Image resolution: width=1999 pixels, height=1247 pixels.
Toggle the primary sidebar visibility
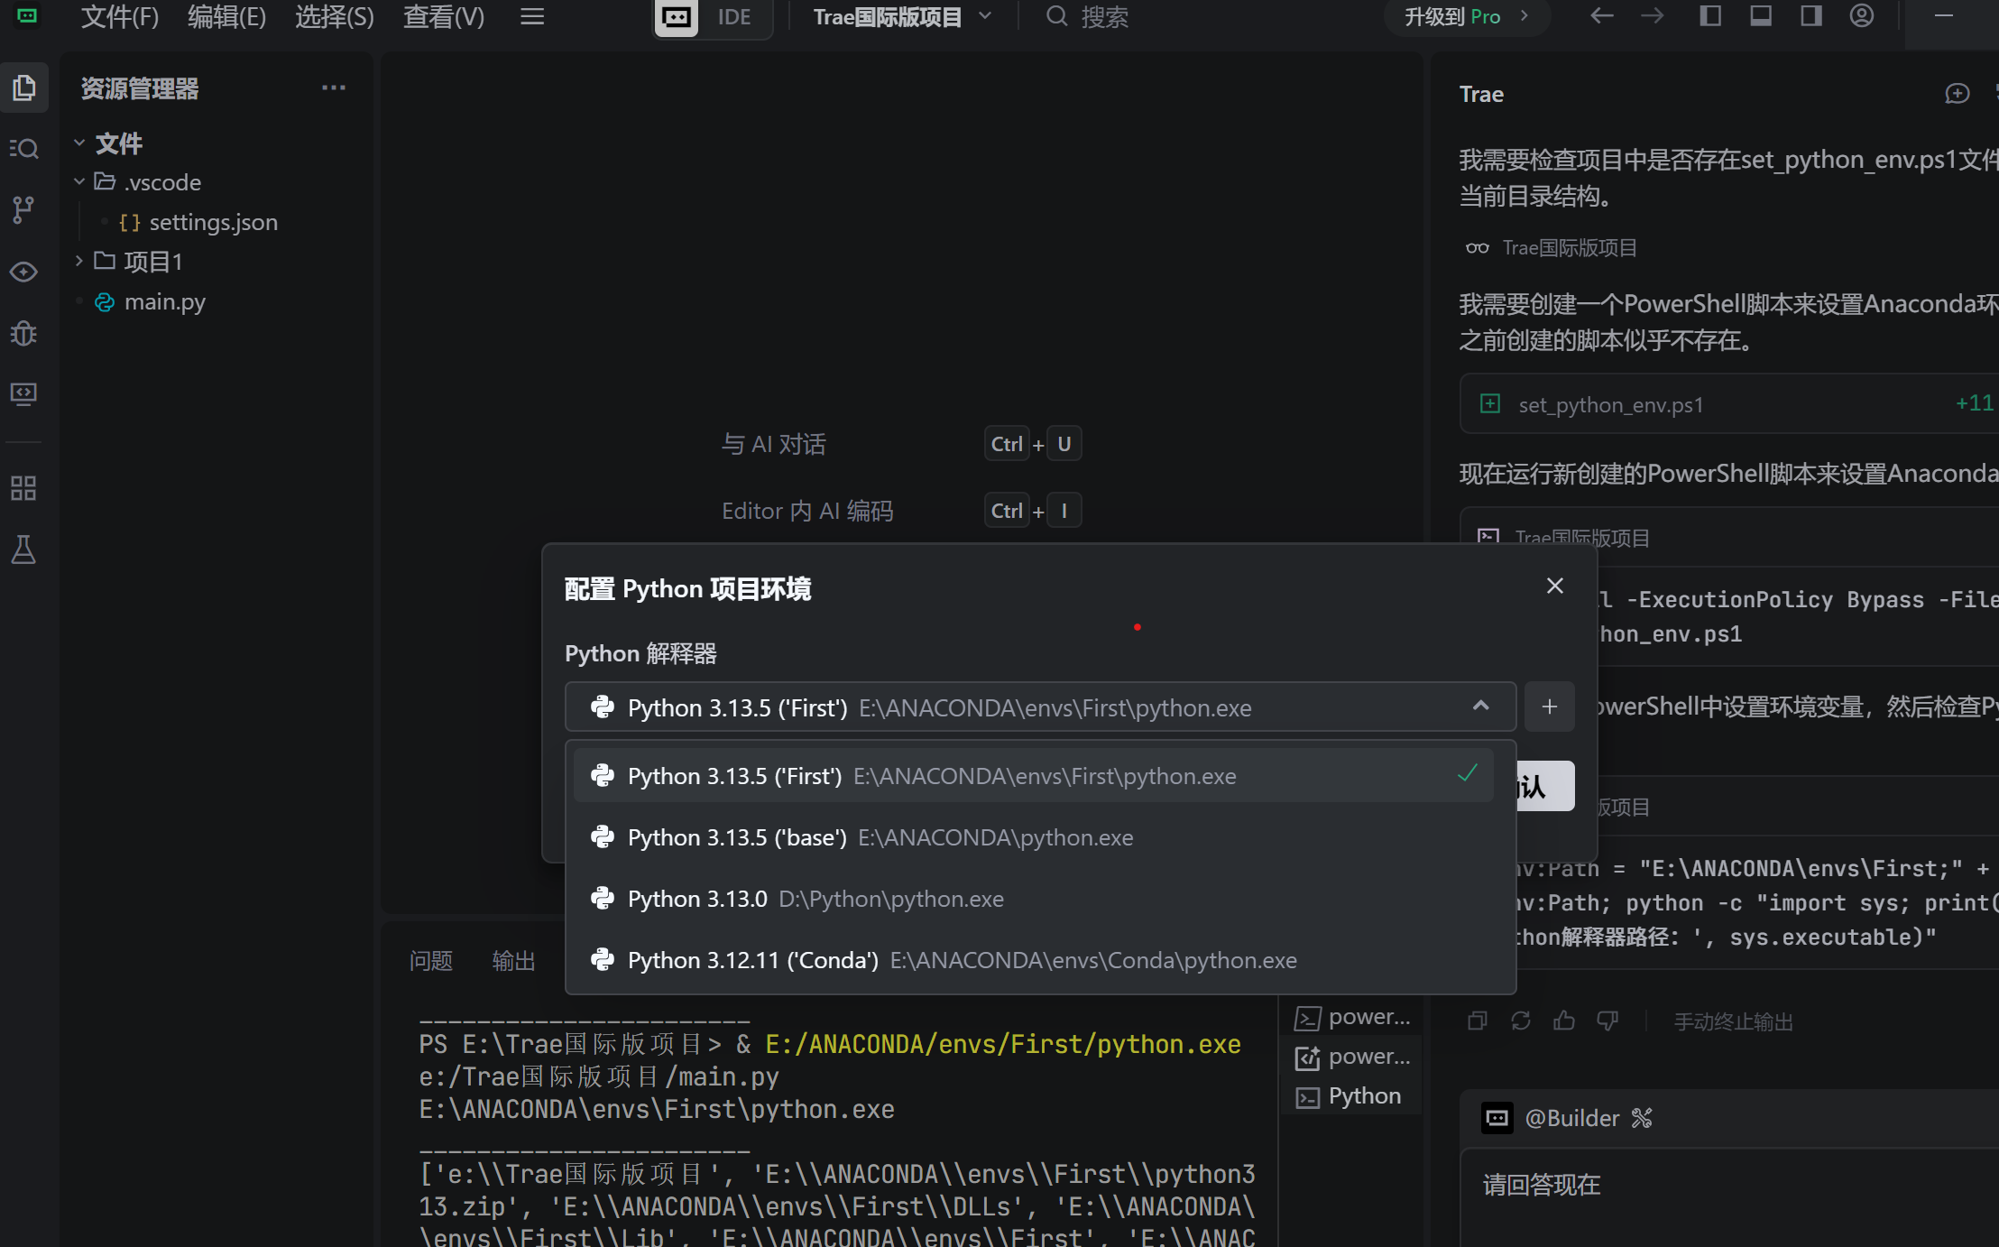1710,16
